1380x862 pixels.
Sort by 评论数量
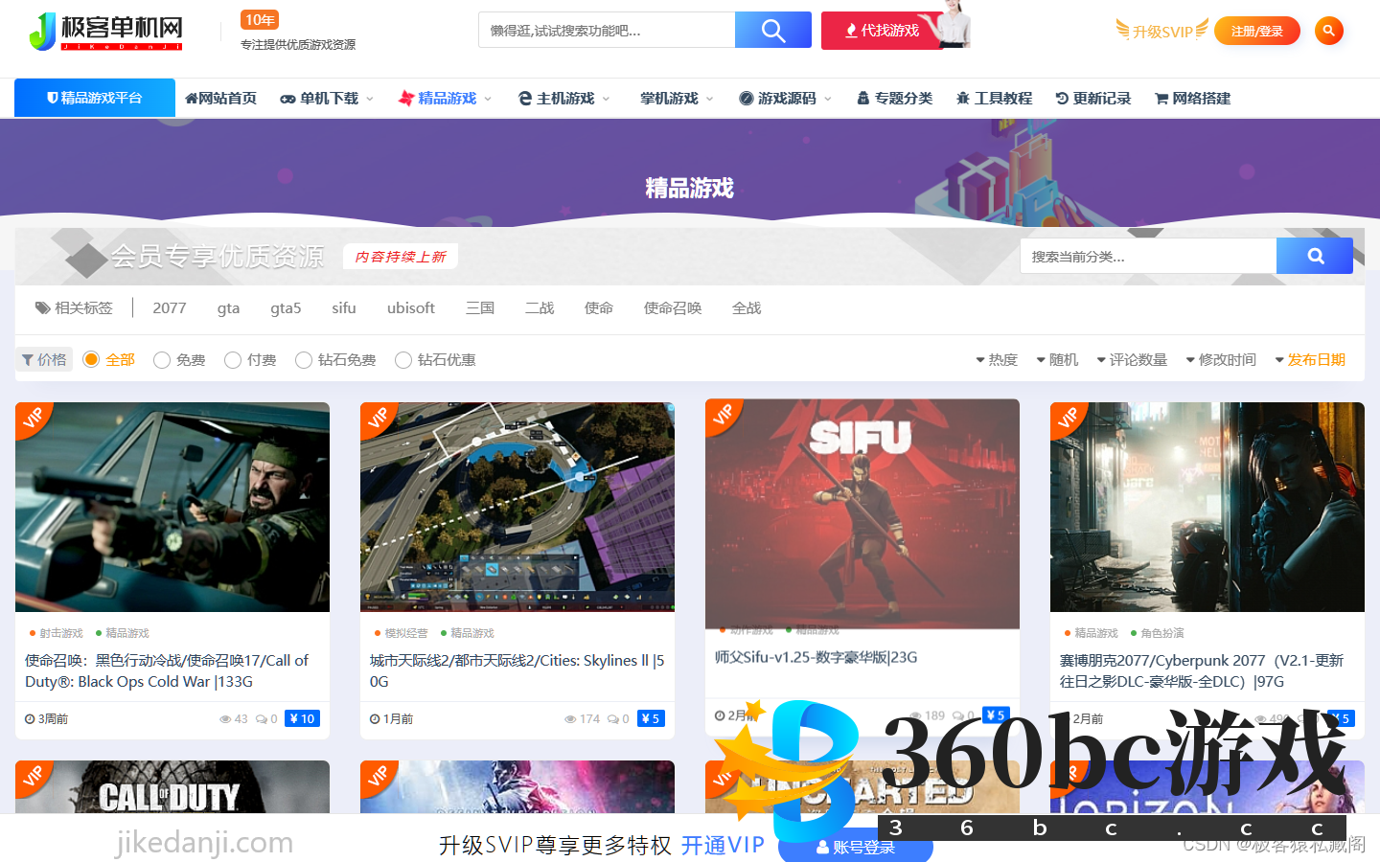[1132, 360]
